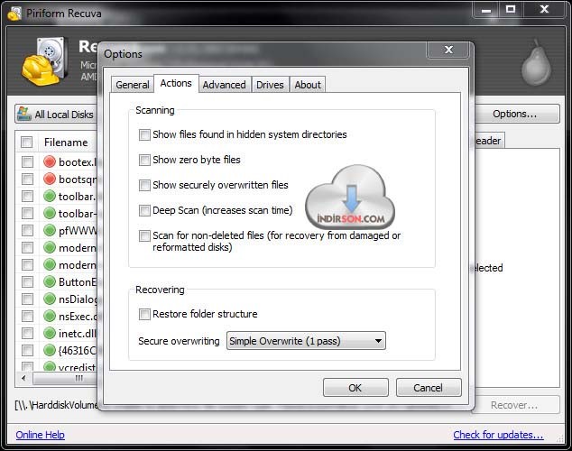Click the horizontal scrollbar of file list
The image size is (572, 451).
point(66,378)
